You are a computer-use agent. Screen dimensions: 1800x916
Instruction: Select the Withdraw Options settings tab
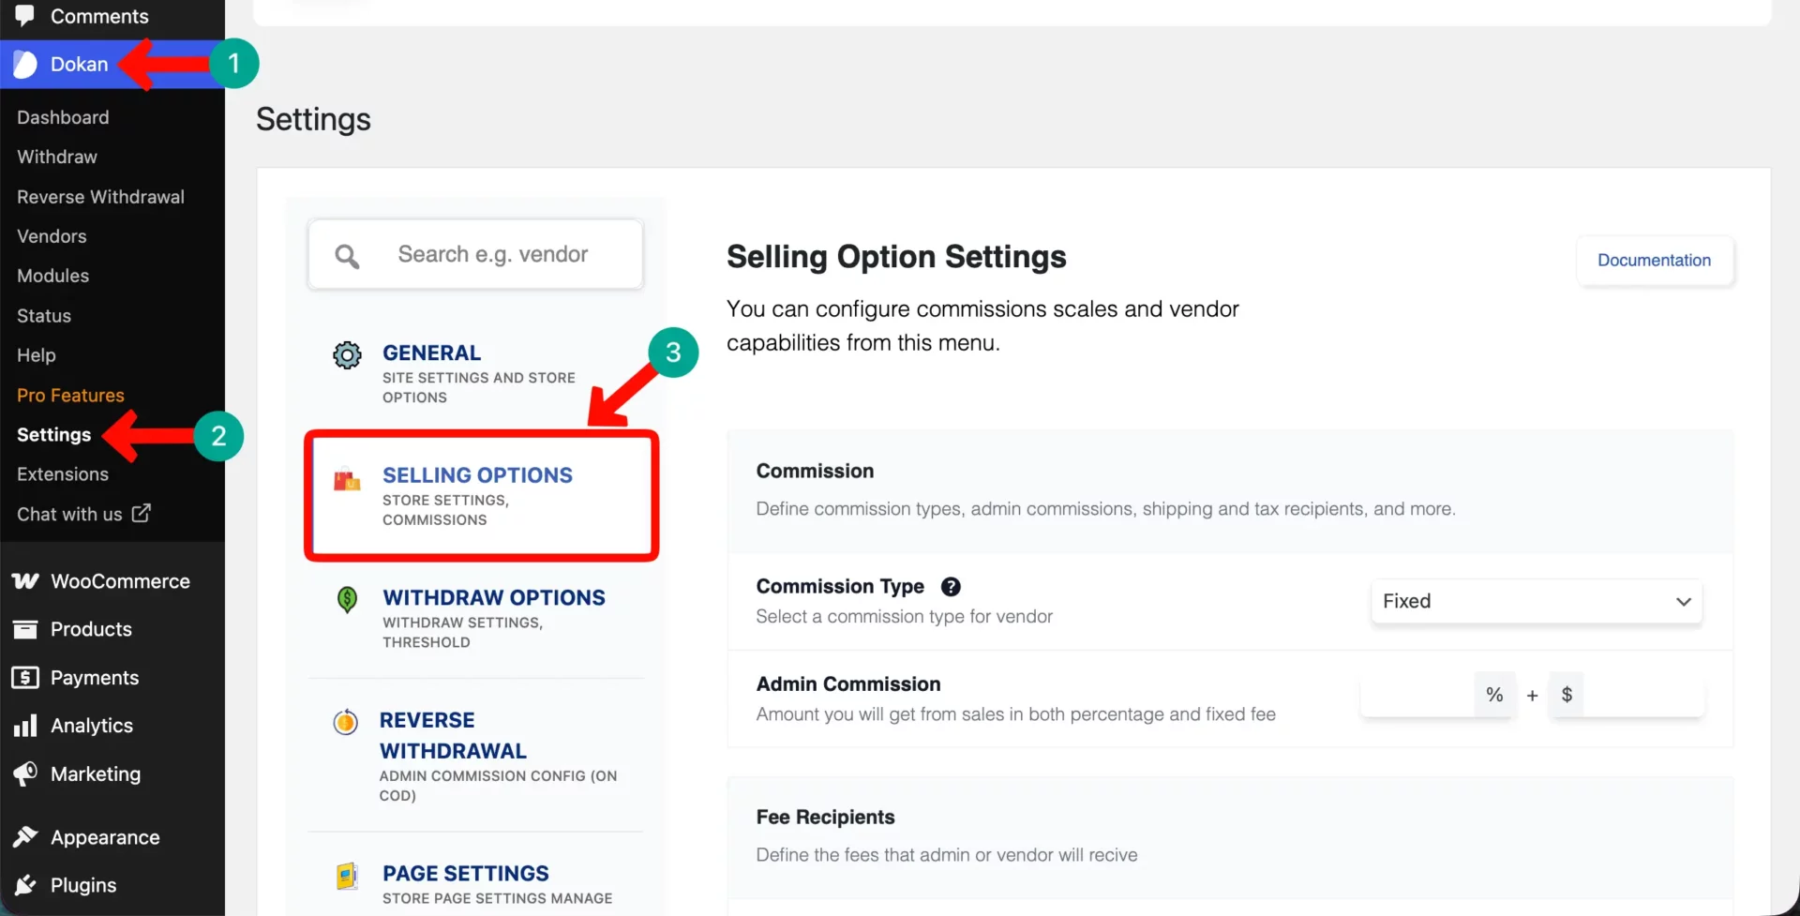coord(476,618)
